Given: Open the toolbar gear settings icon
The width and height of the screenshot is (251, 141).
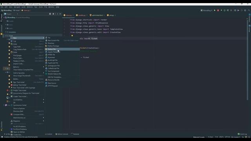Looking at the screenshot, I should 245,11.
